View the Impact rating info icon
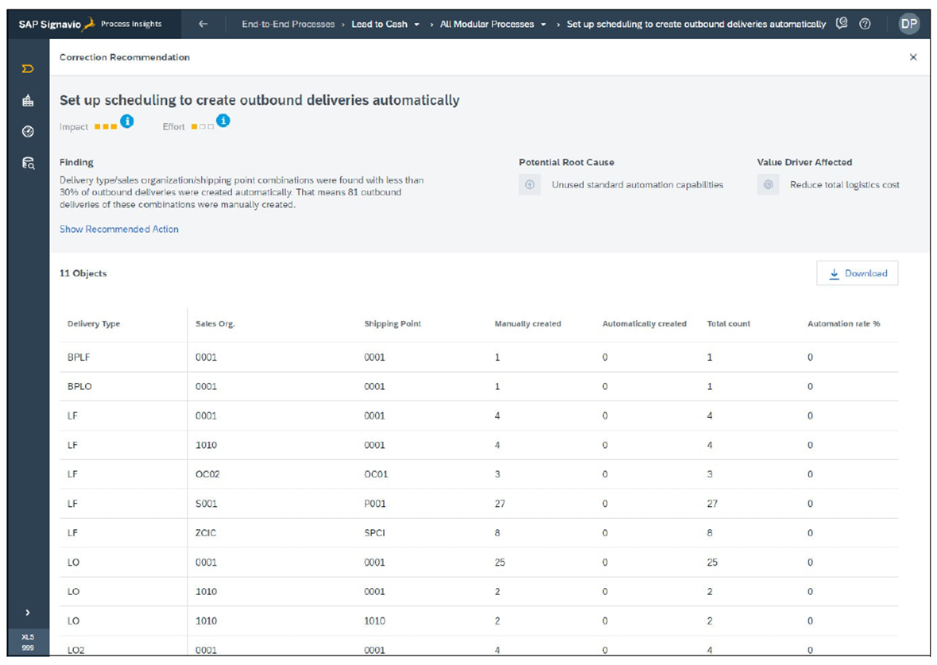 tap(127, 122)
